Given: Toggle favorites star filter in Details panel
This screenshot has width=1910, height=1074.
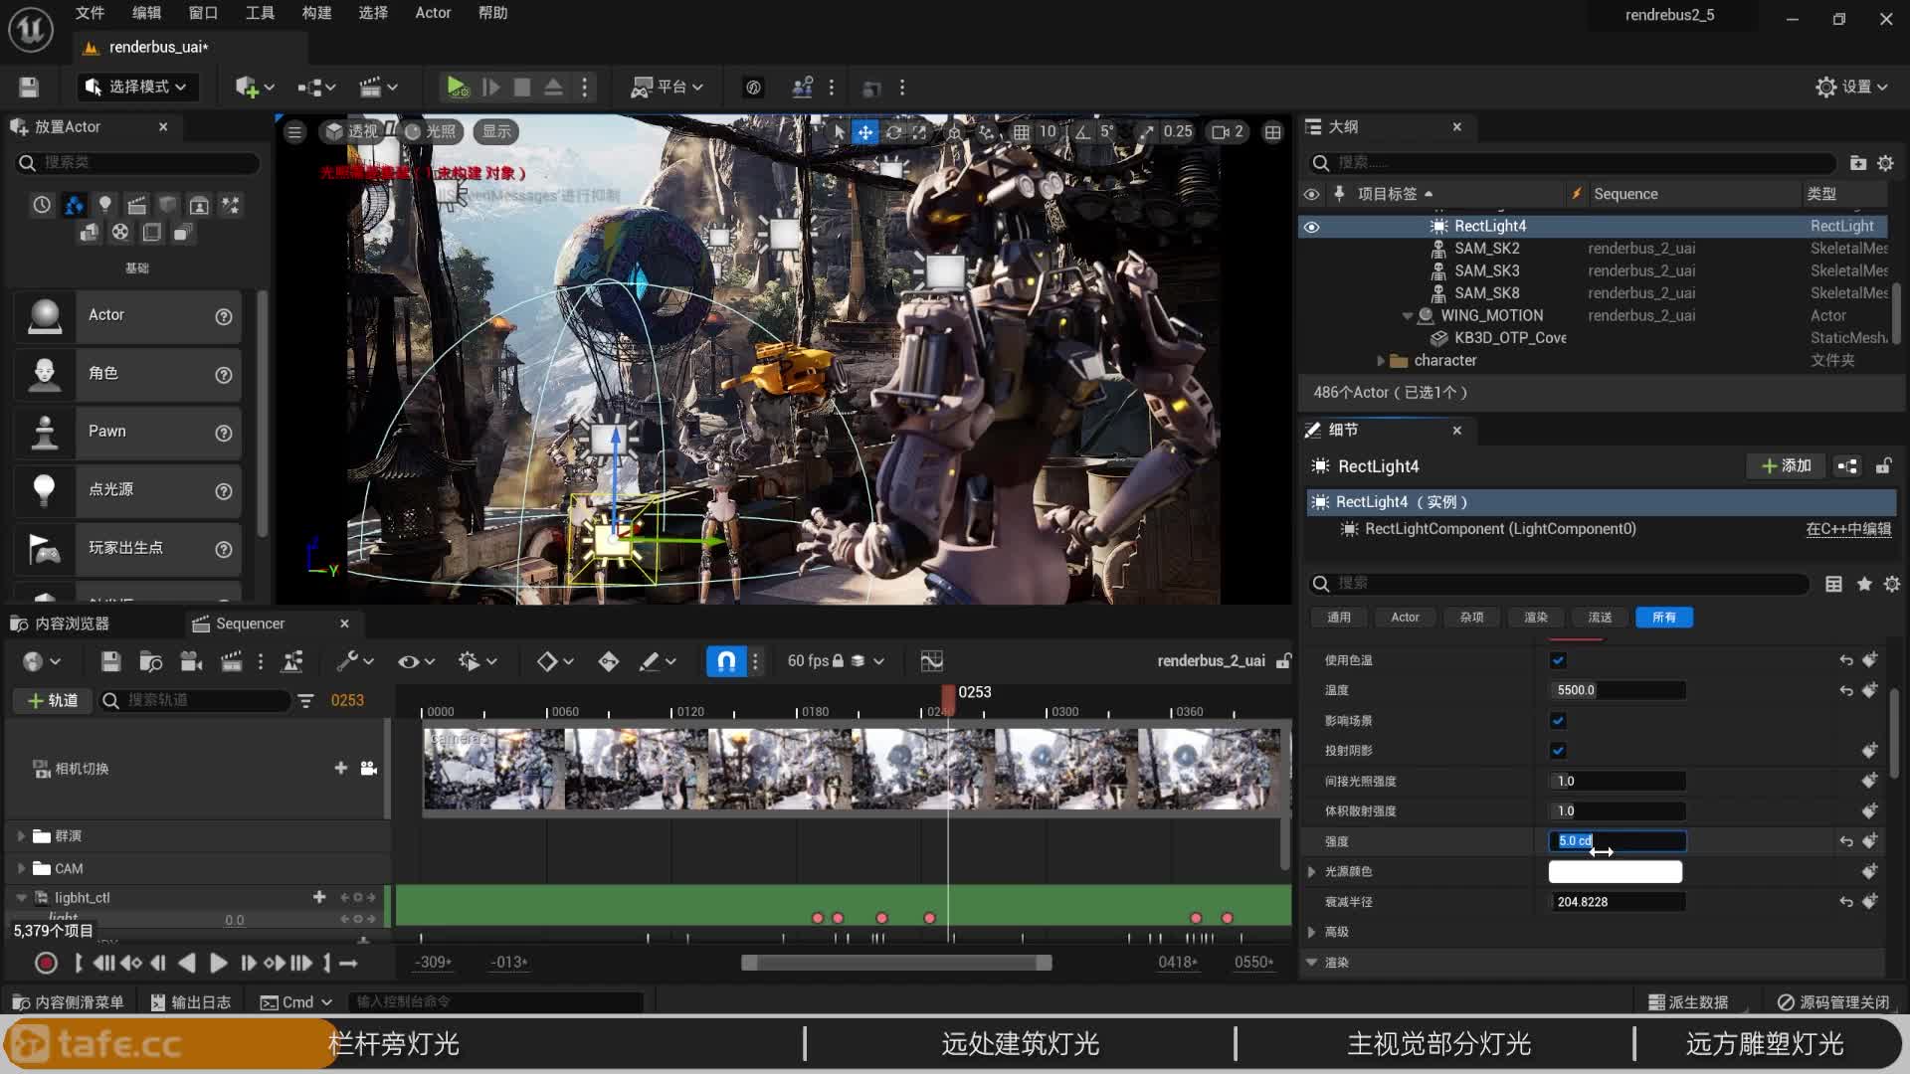Looking at the screenshot, I should pos(1864,584).
